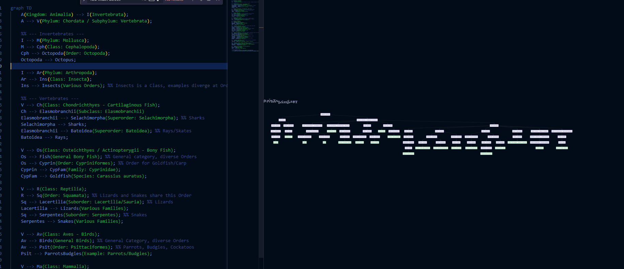624x269 pixels.
Task: Click the 'Cph --> Octopoda(Order: Octopoda);' line
Action: tap(65, 53)
